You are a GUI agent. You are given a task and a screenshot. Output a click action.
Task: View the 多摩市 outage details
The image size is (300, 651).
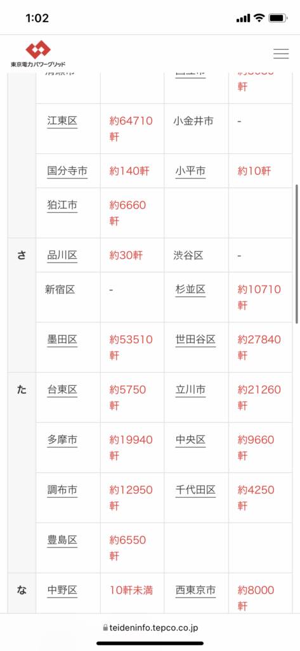click(62, 440)
